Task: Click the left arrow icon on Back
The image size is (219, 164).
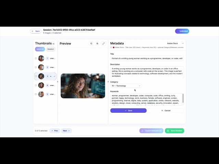Action: click(x=33, y=31)
